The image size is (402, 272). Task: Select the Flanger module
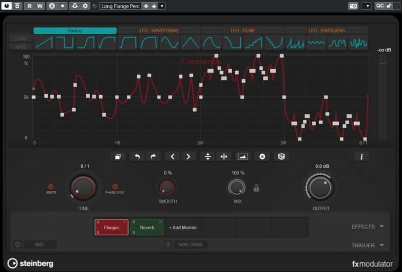pos(111,227)
